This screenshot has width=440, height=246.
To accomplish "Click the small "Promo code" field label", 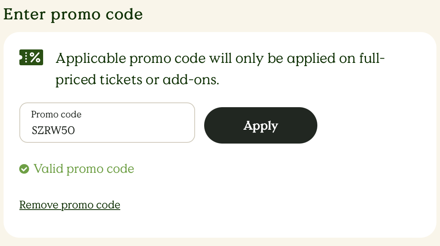I will (x=56, y=115).
